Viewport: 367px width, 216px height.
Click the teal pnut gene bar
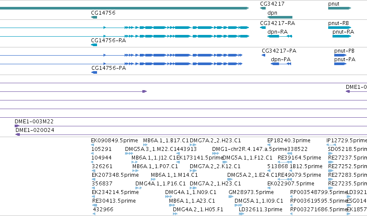point(340,8)
